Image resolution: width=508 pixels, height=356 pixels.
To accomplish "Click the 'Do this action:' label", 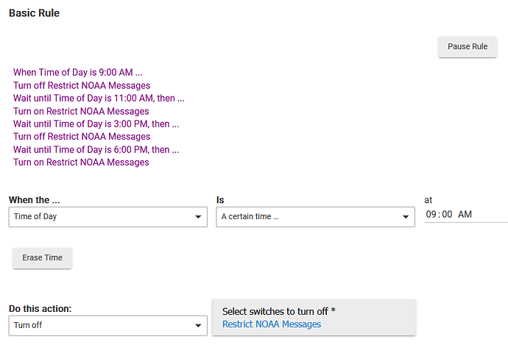I will coord(40,308).
